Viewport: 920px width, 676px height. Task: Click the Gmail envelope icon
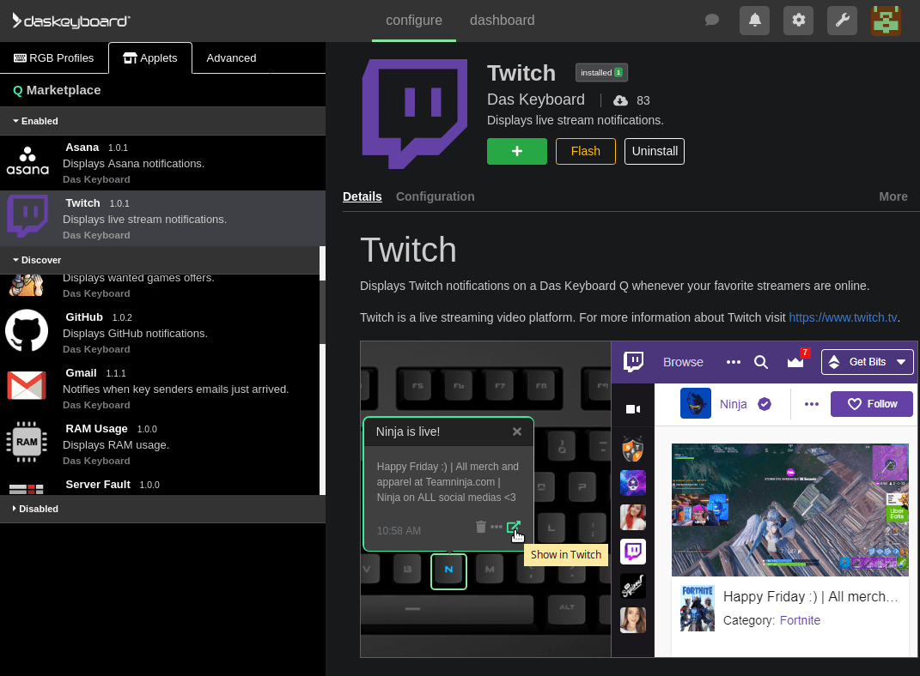[27, 386]
